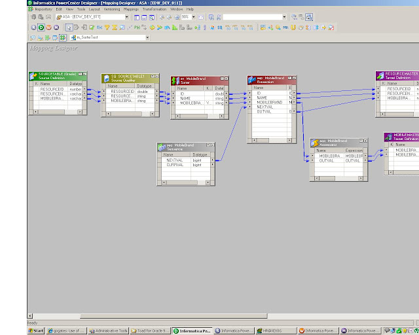Open Source Analyzer tool icon
The height and width of the screenshot is (335, 419).
[x=33, y=38]
